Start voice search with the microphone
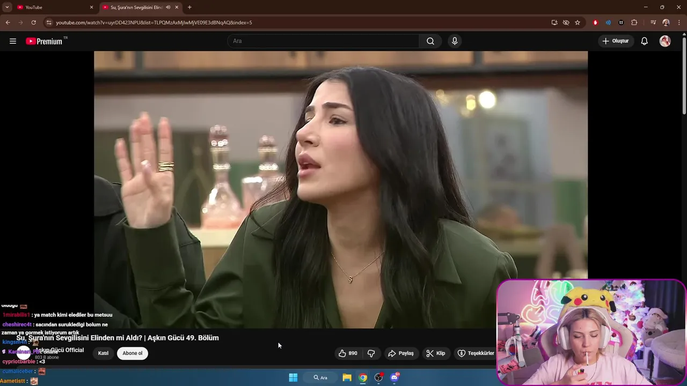 (455, 41)
